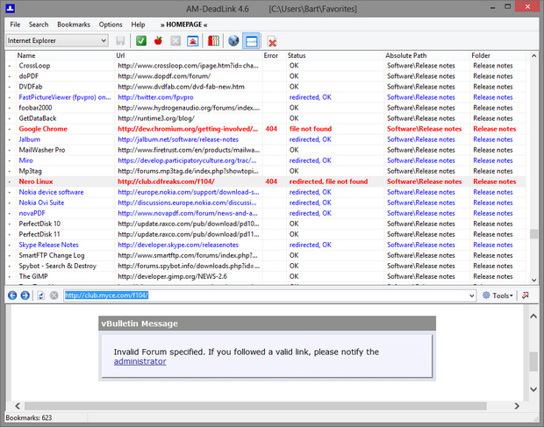Select the foobar2000 bookmark name
Viewport: 544px width, 427px height.
tap(35, 108)
